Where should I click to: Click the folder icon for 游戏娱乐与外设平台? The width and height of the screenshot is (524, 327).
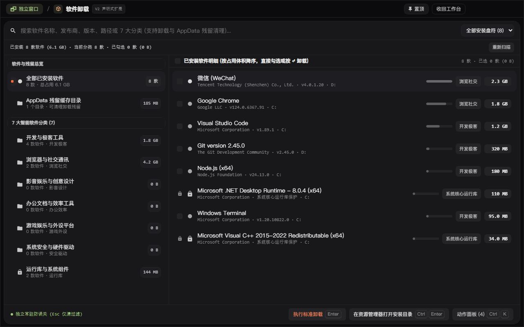[20, 228]
